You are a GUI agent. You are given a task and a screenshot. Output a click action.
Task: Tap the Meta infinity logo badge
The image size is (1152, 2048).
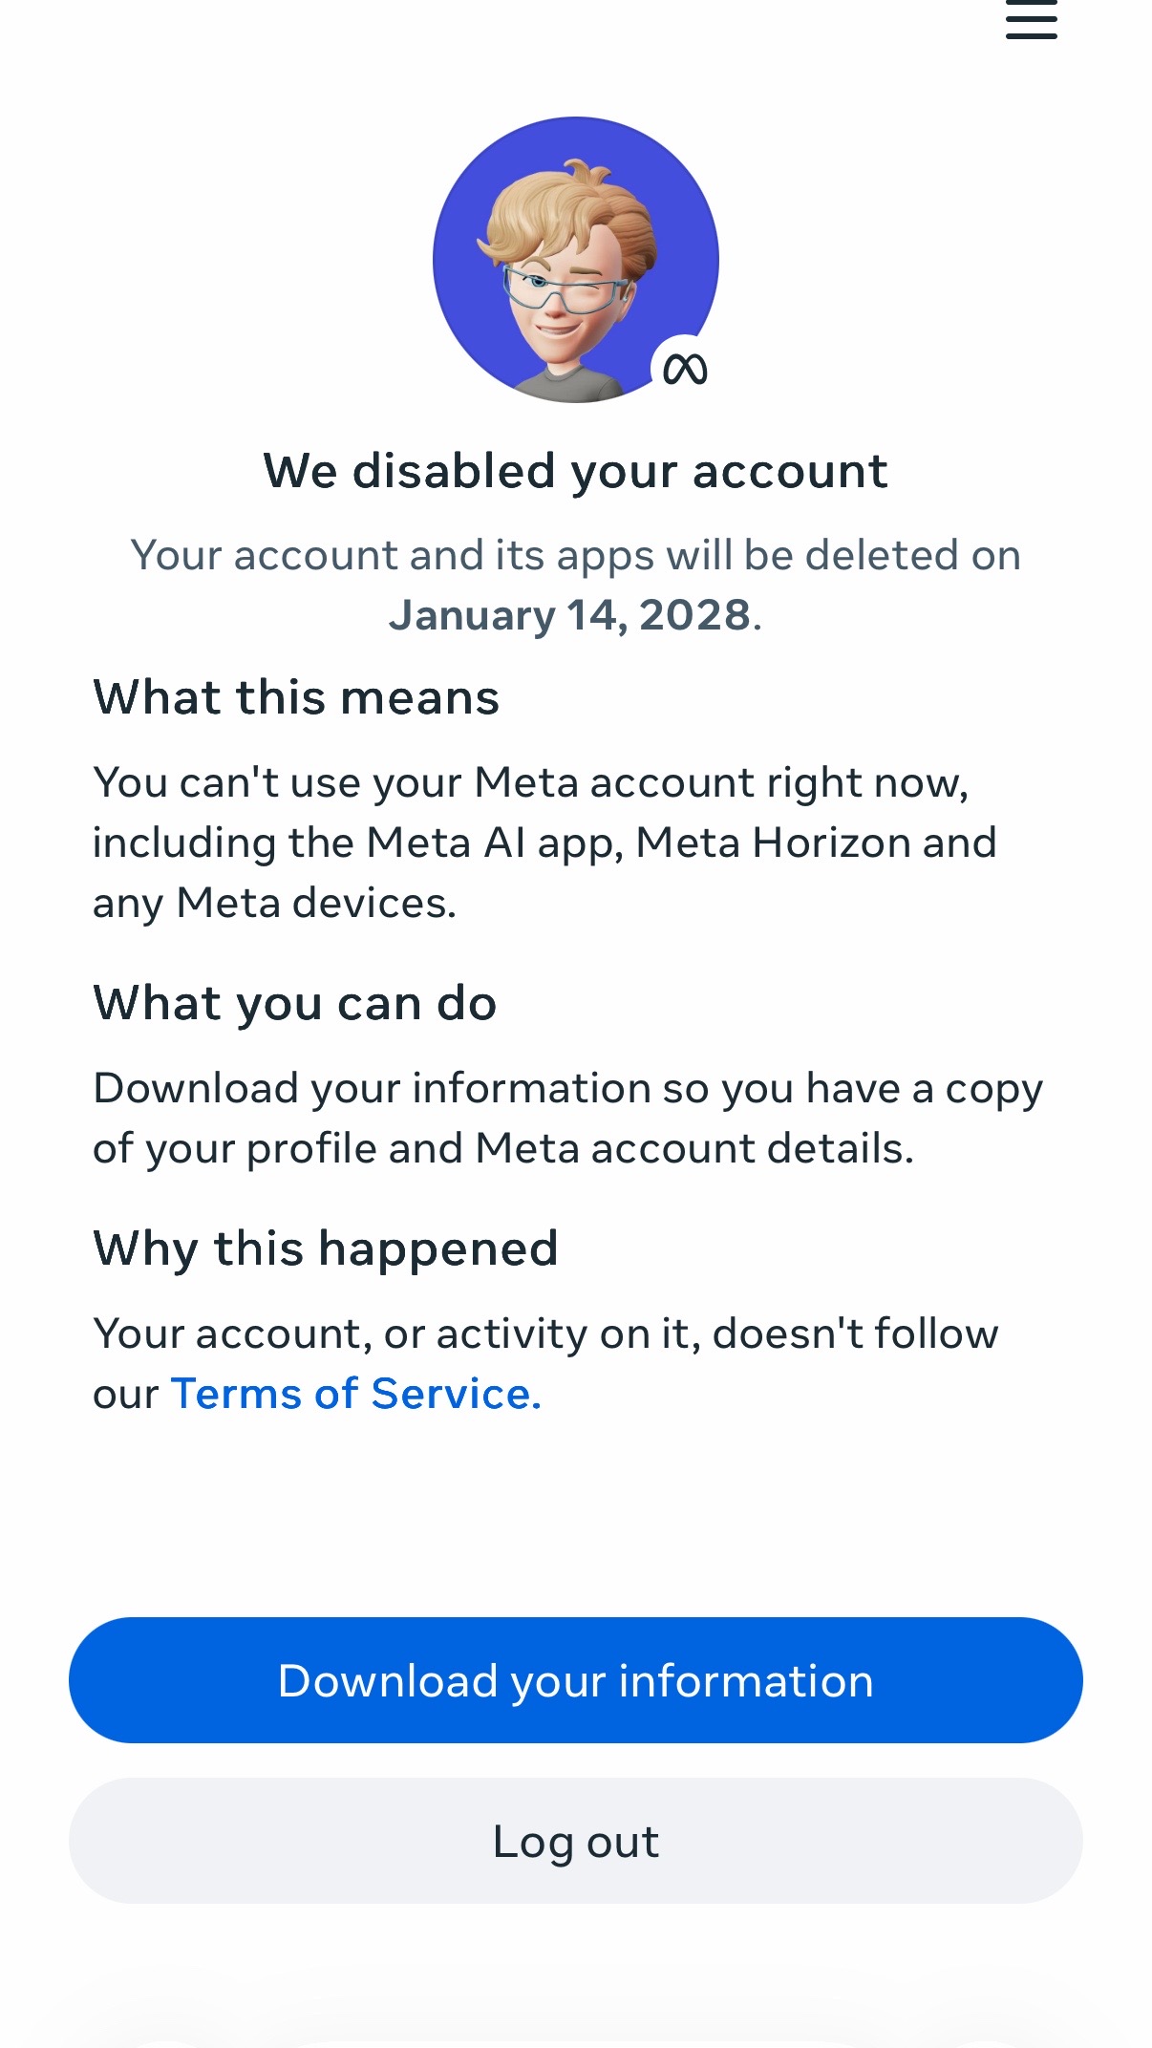(x=685, y=370)
